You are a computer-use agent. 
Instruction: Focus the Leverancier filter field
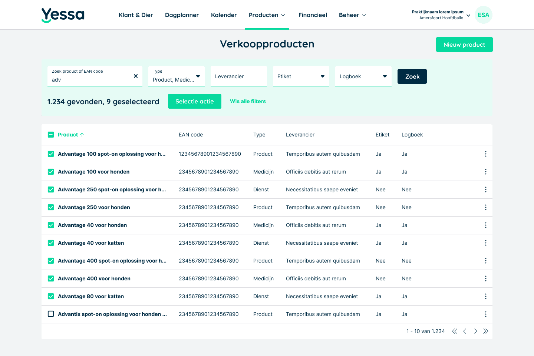coord(239,76)
